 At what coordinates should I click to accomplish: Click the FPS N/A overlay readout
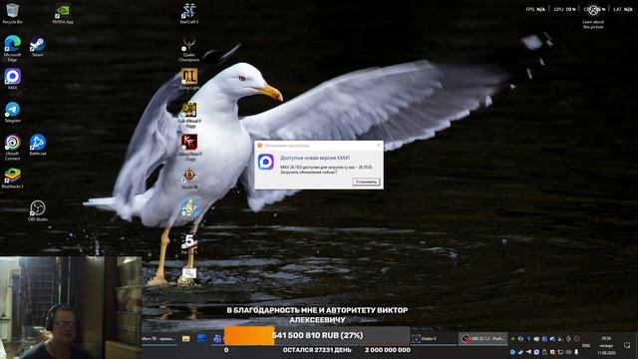pyautogui.click(x=535, y=9)
